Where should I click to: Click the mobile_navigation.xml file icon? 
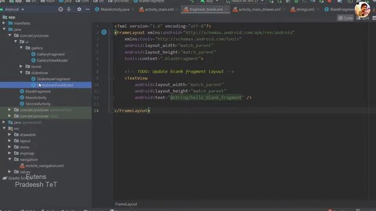[22, 166]
